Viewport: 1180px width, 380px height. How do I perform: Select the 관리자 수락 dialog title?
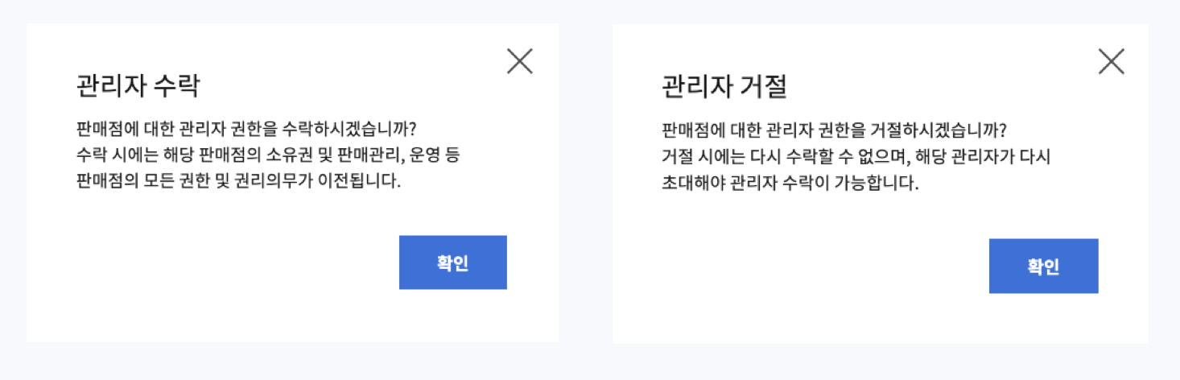138,86
